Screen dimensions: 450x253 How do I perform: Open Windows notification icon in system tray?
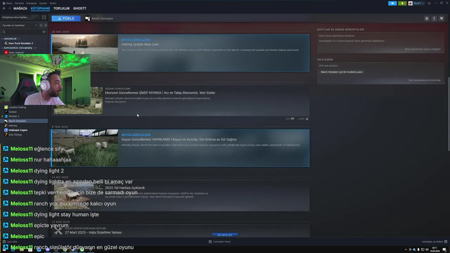click(x=444, y=249)
